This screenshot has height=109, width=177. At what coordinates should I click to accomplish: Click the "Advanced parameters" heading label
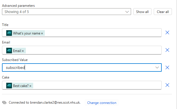pyautogui.click(x=18, y=6)
